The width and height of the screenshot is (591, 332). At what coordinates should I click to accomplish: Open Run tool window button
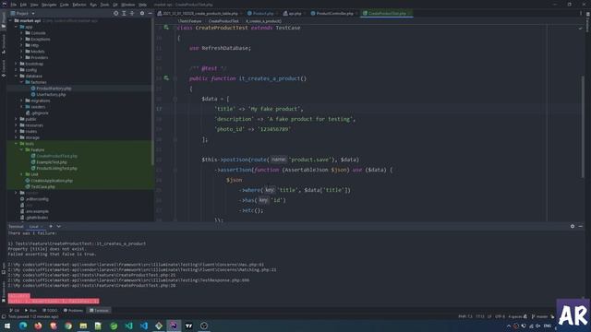(30, 310)
